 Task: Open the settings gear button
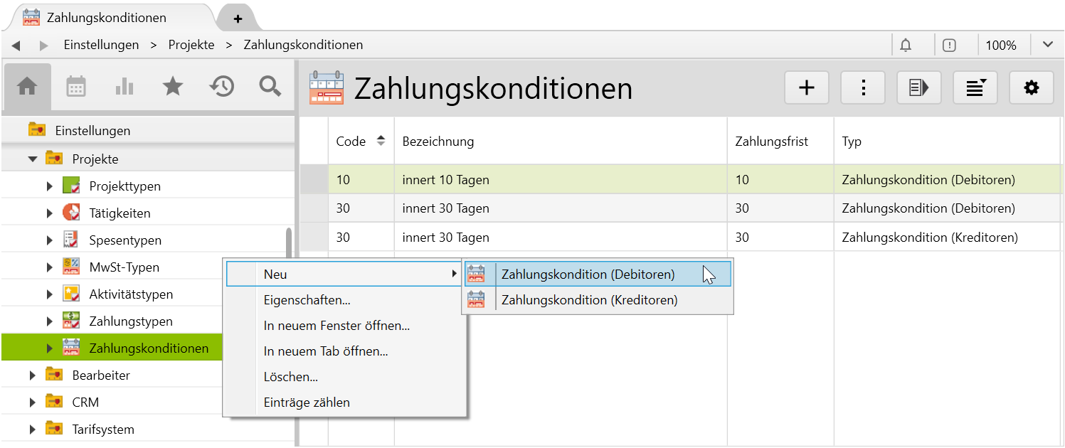click(x=1031, y=87)
